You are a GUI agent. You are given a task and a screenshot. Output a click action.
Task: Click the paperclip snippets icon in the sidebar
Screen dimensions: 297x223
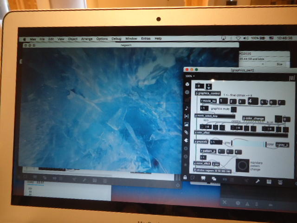point(186,132)
